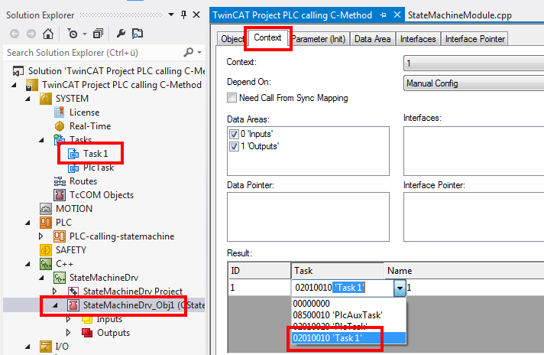
Task: Open the Routes node
Action: pyautogui.click(x=83, y=181)
